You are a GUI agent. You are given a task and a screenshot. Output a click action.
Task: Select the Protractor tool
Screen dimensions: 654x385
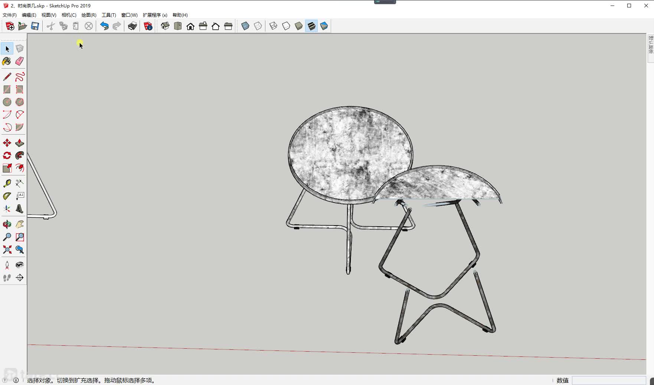[x=7, y=196]
